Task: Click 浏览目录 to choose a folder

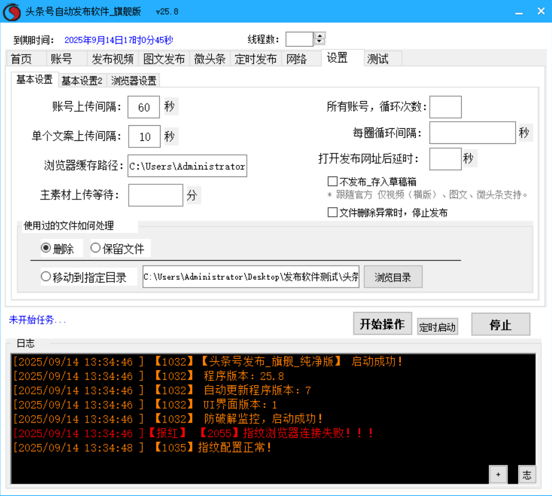Action: click(392, 276)
